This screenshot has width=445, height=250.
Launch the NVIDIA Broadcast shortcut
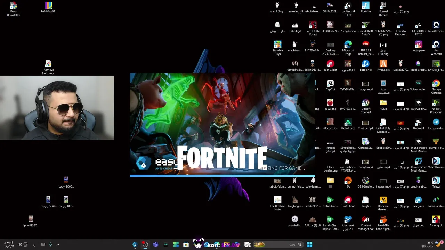tap(436, 107)
